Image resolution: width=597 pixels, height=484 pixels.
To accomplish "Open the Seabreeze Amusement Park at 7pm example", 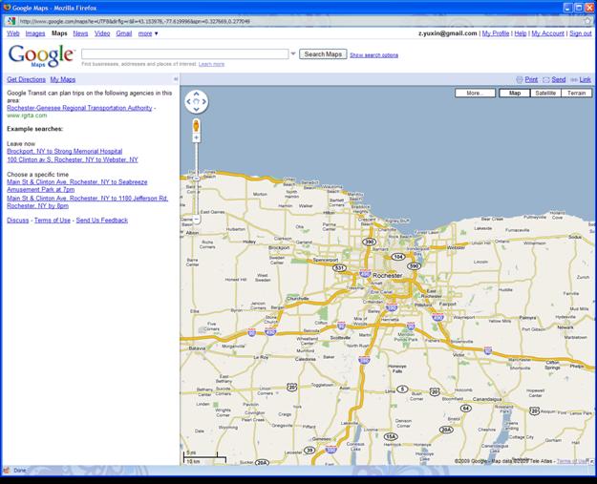I will tap(77, 186).
